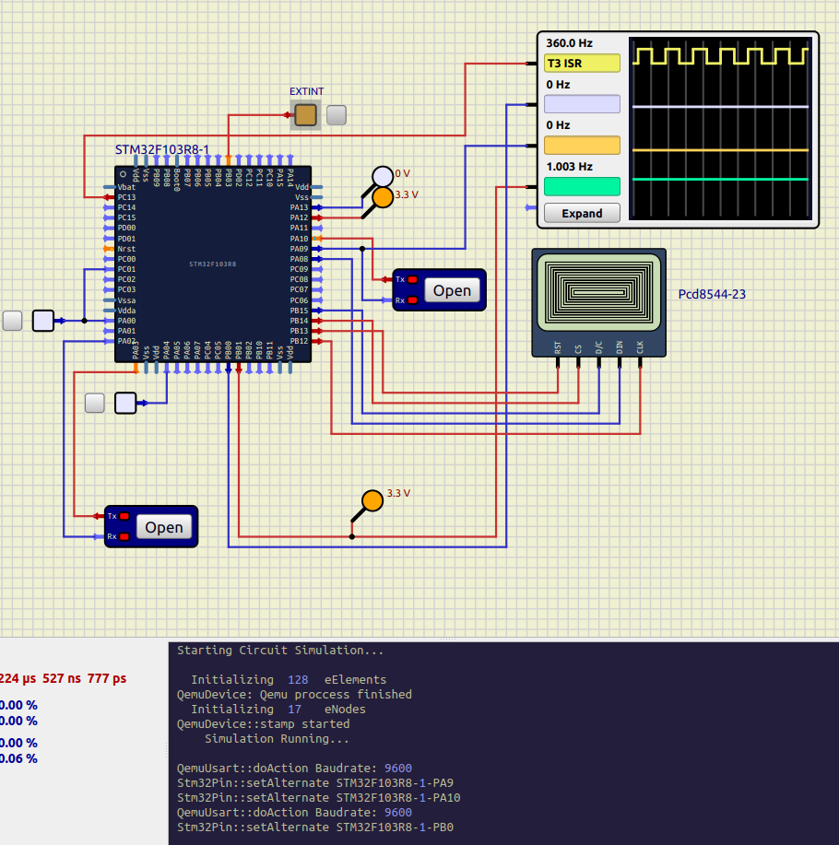Click the gray square left of PA00 switch
Screen dimensions: 839x845
pyautogui.click(x=13, y=321)
